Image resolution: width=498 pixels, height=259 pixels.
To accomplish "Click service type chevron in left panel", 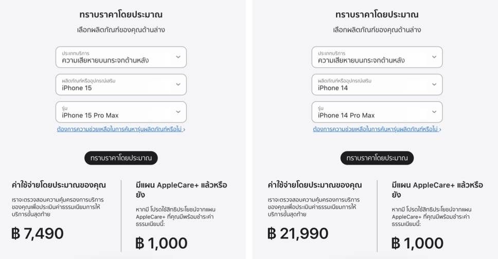I will tap(178, 57).
